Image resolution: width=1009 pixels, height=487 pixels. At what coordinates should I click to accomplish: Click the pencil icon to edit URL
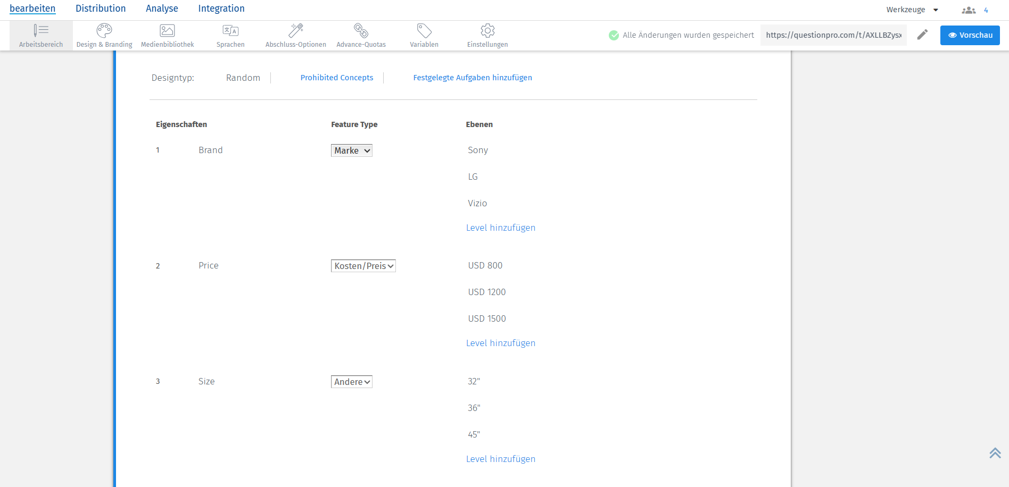tap(922, 35)
